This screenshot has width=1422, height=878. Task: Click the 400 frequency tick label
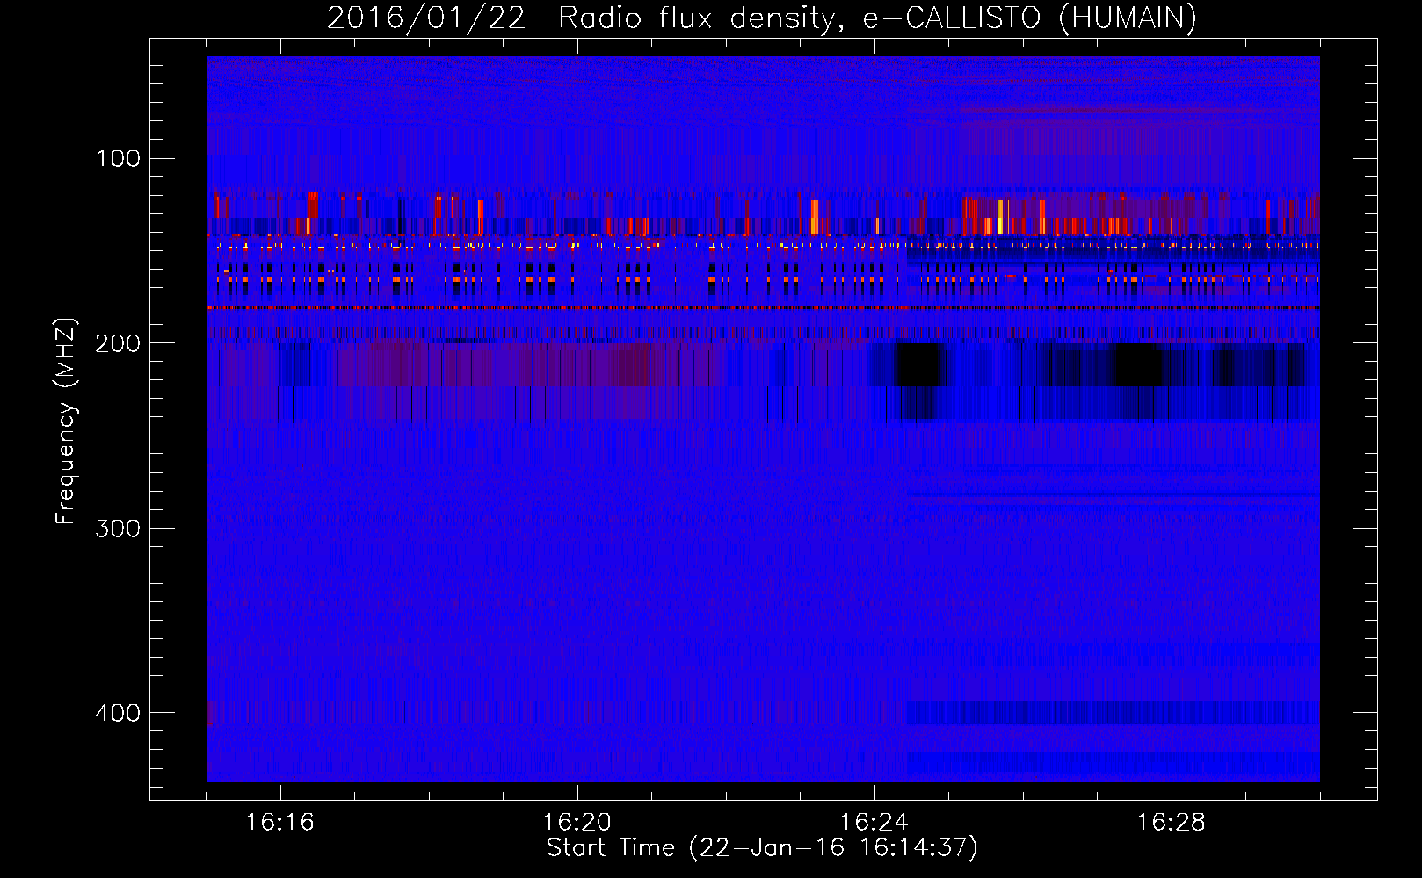point(119,713)
